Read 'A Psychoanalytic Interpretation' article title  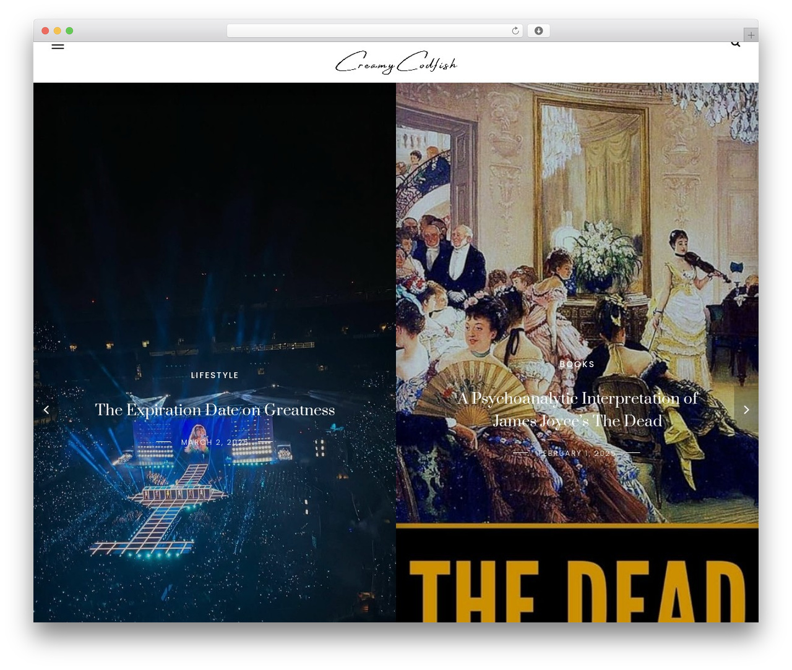(577, 409)
